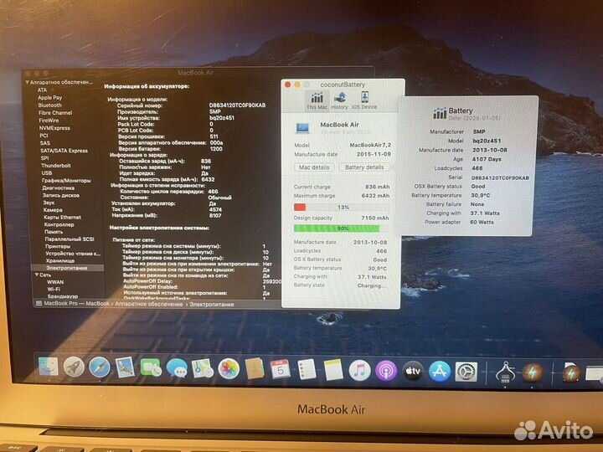This screenshot has width=603, height=452.
Task: Select FireWire in sidebar
Action: click(49, 121)
